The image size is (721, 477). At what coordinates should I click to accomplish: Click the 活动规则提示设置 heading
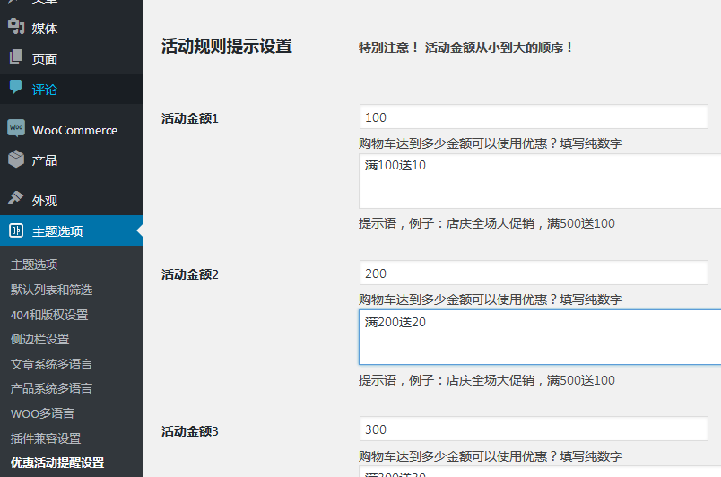pyautogui.click(x=227, y=47)
